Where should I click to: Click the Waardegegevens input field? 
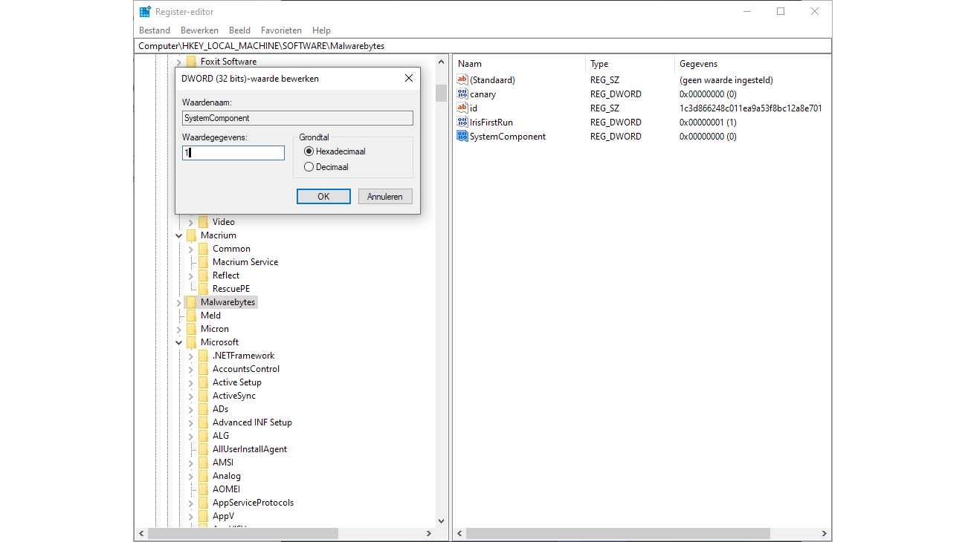coord(233,153)
